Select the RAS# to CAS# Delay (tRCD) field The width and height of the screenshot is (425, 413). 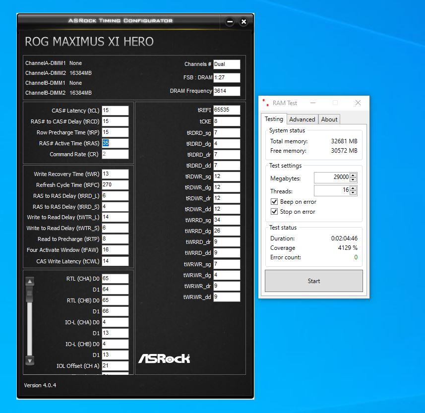point(115,121)
